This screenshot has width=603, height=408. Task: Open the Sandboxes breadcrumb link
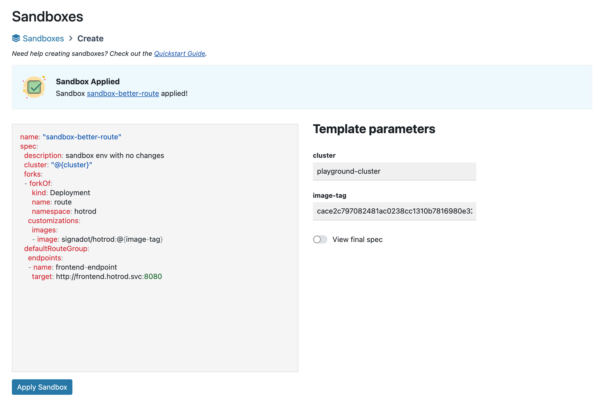(43, 38)
